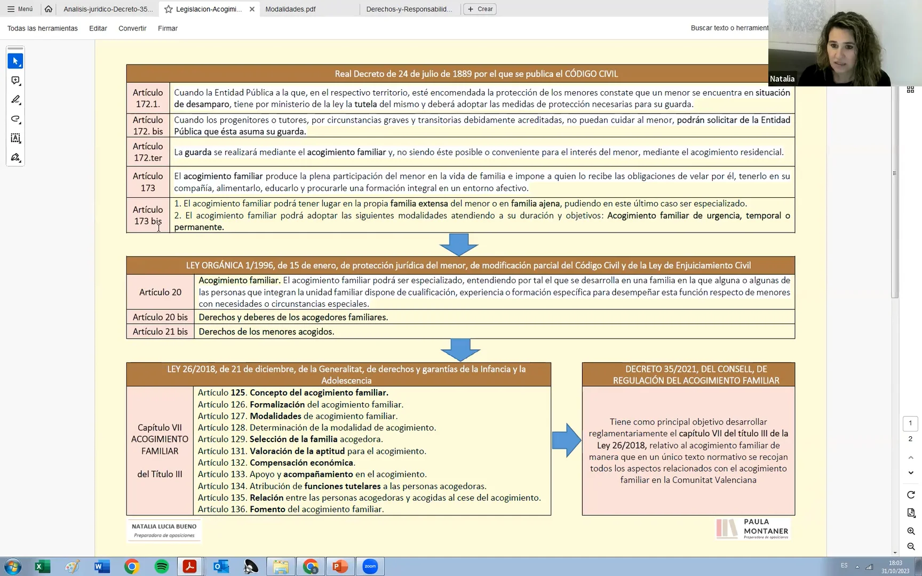
Task: Select the Fill & Sign pen tool
Action: click(x=15, y=157)
